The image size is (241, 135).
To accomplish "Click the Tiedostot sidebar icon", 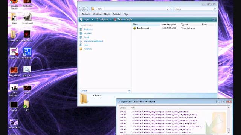I will 81,29.
